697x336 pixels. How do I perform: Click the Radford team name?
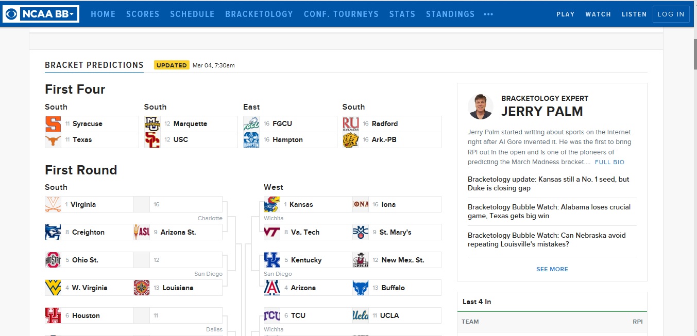385,123
